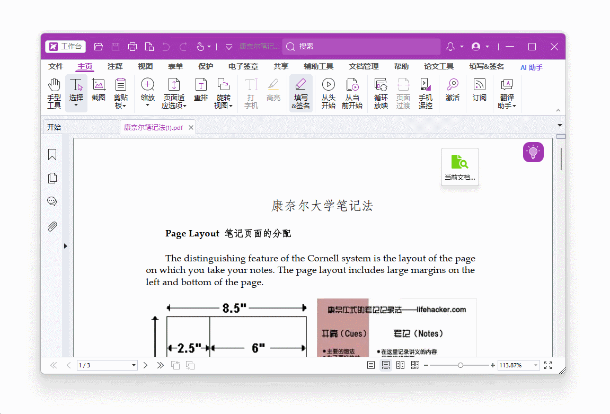Open the quick access customize arrow
Viewport: 610px width, 414px height.
[x=229, y=47]
